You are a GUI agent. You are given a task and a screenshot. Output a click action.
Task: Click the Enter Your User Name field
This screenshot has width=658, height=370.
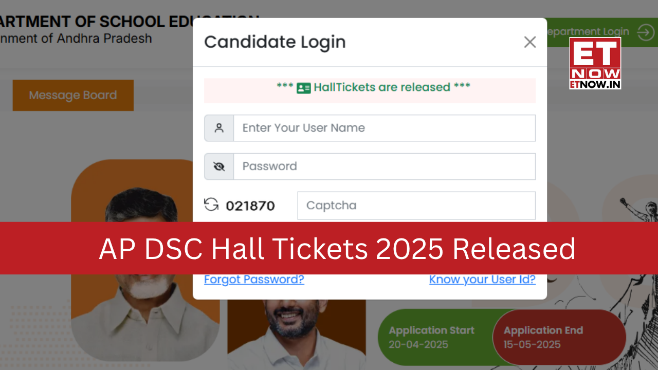[385, 128]
